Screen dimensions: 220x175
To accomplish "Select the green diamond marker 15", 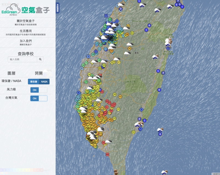I will point(86,63).
